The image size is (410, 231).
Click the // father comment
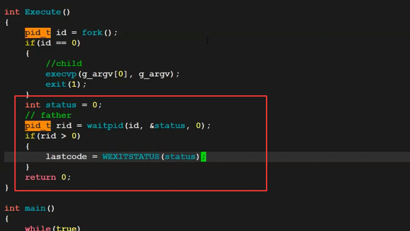[48, 115]
